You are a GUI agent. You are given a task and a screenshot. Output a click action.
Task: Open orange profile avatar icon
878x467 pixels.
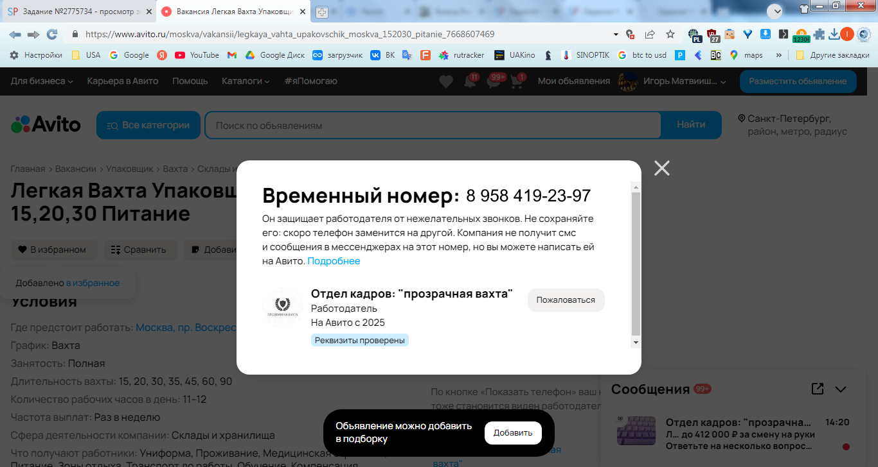click(847, 34)
